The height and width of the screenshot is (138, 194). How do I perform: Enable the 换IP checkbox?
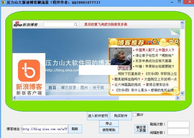tap(134, 115)
